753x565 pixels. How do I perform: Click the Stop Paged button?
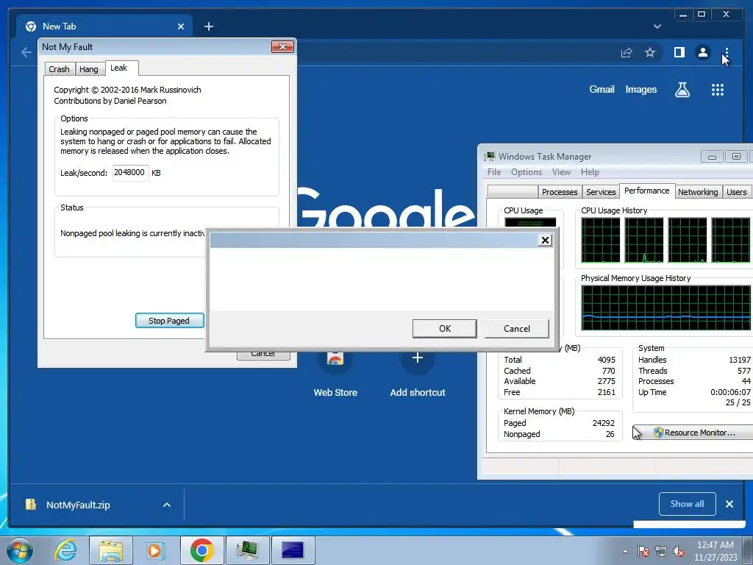[169, 321]
